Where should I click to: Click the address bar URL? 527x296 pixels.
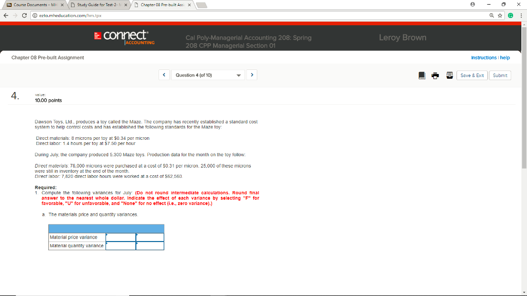[x=70, y=15]
